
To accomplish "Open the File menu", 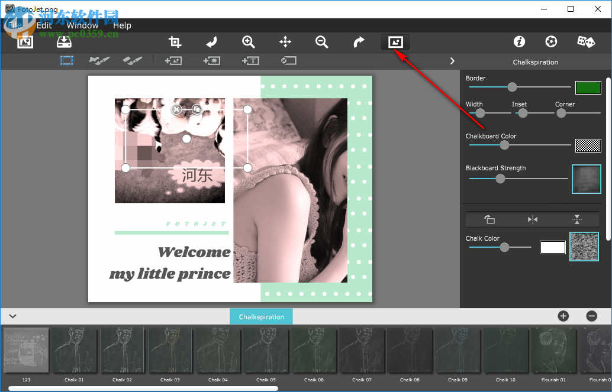I will point(15,25).
